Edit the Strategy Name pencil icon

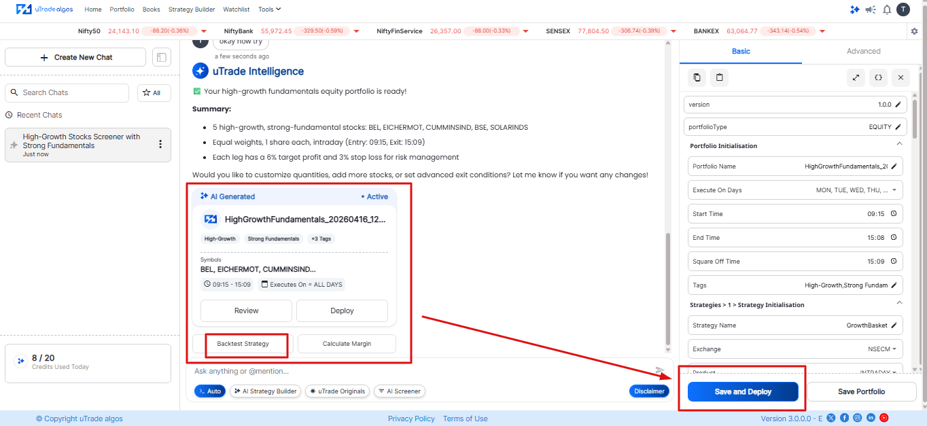[894, 325]
